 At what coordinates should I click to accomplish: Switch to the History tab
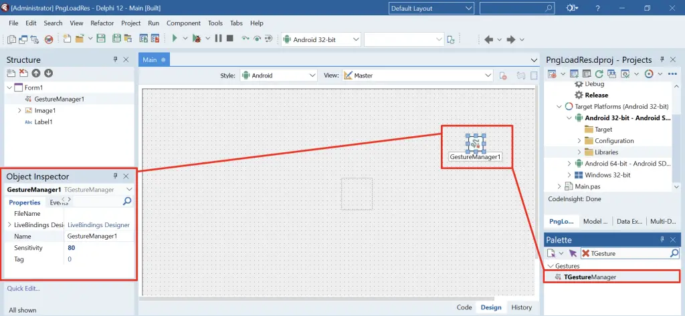[522, 307]
